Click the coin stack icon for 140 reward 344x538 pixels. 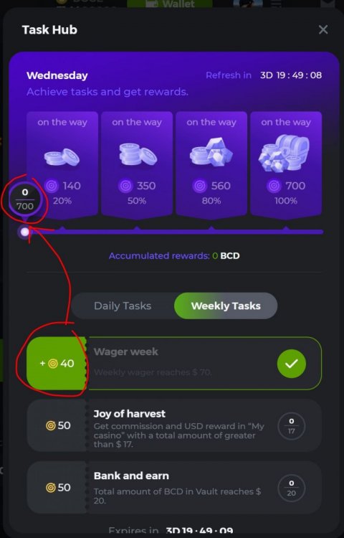(62, 157)
